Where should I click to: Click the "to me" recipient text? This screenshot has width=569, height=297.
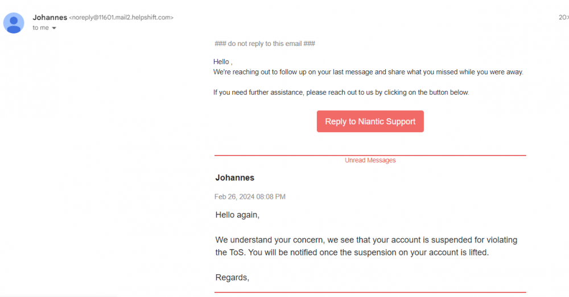coord(40,28)
